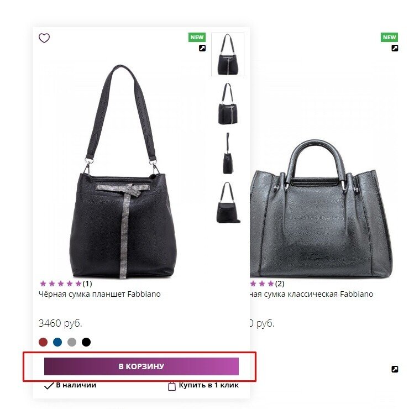Click the shopping bag icon for one-click purchase

pyautogui.click(x=172, y=386)
